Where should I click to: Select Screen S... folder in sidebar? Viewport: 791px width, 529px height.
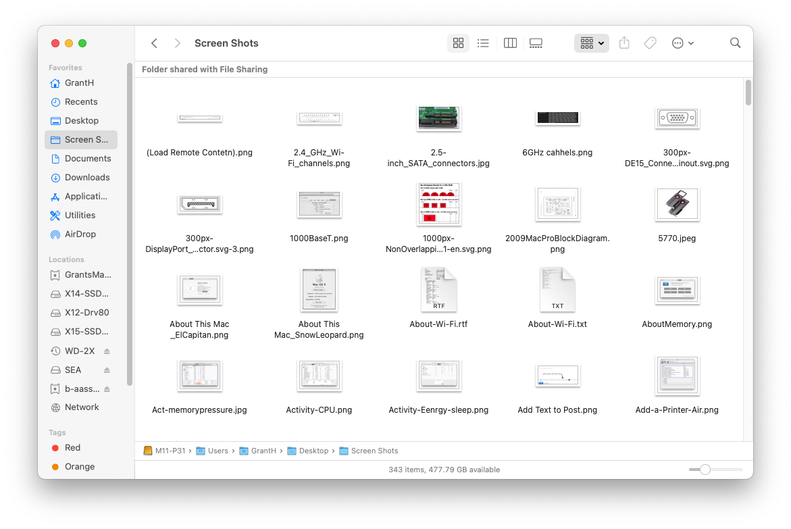pos(80,140)
